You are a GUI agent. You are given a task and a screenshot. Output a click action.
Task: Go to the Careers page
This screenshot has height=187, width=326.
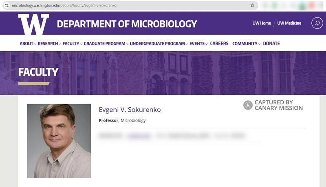(219, 43)
